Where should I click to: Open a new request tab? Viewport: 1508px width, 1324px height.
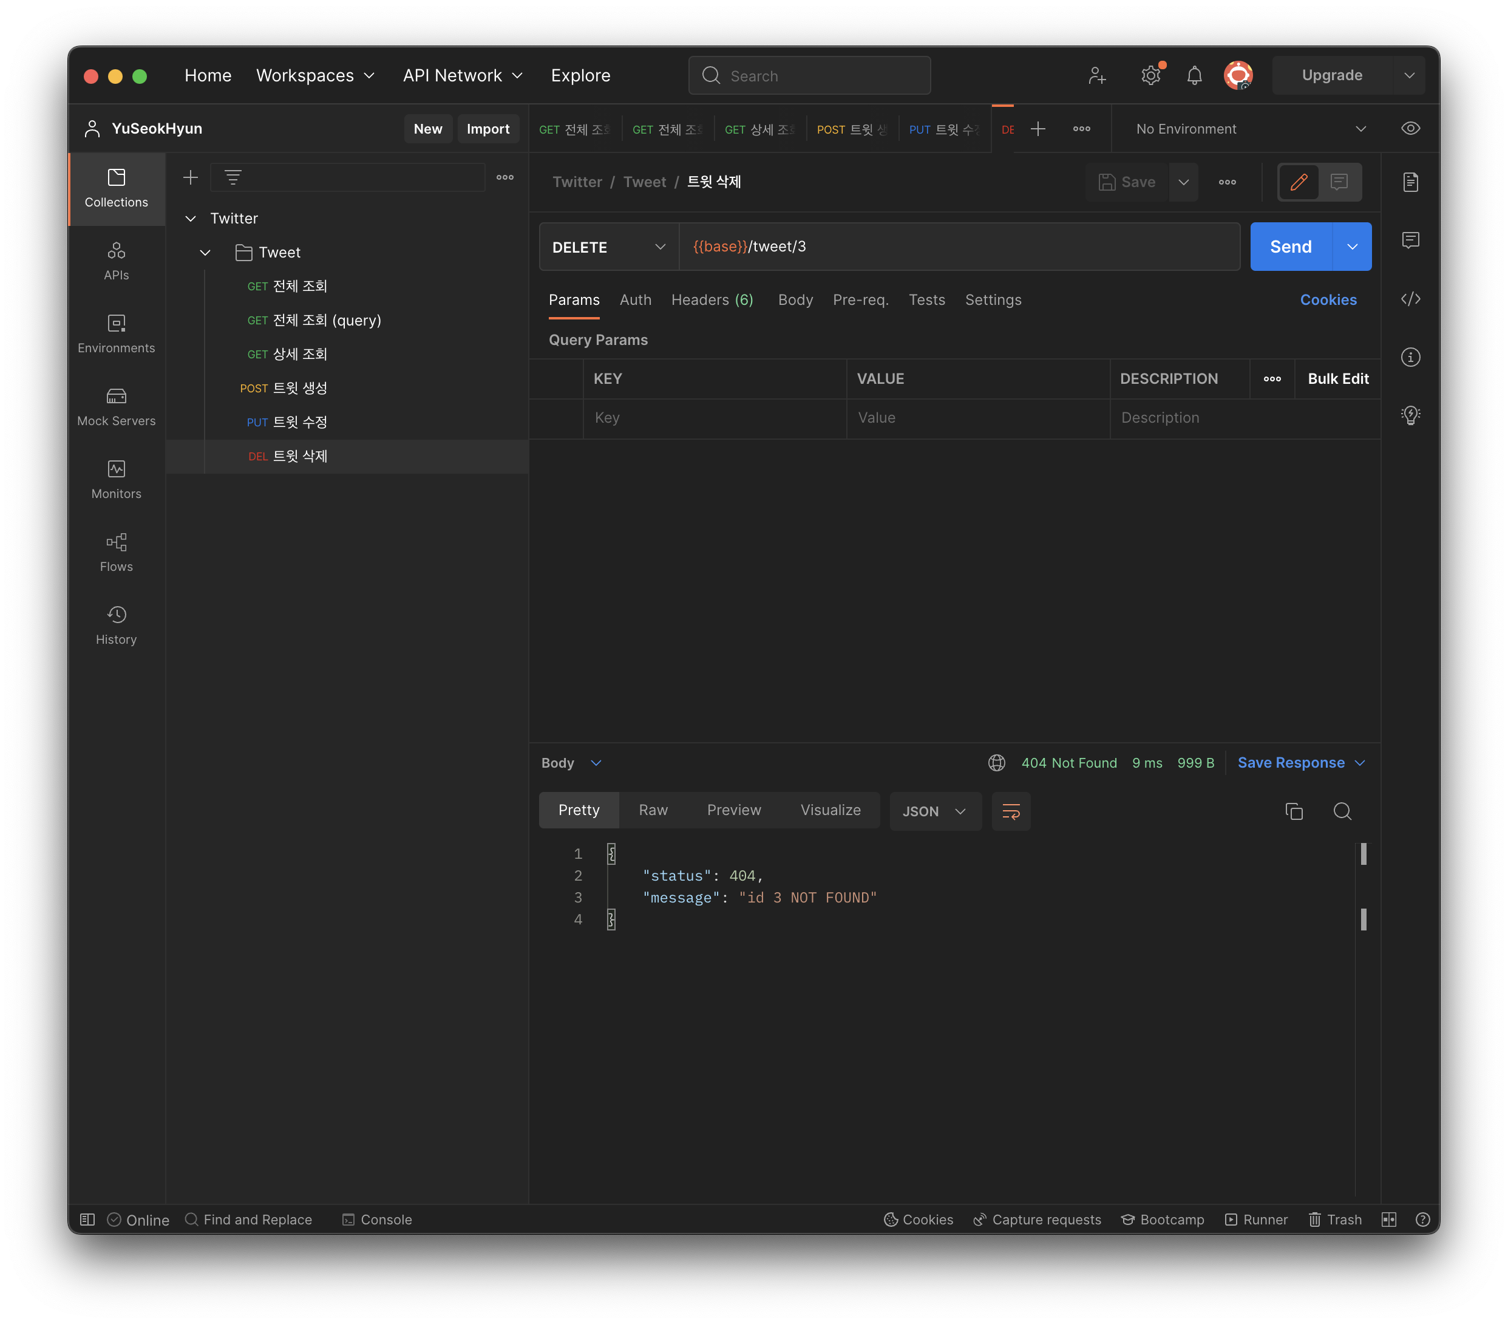click(x=1038, y=128)
